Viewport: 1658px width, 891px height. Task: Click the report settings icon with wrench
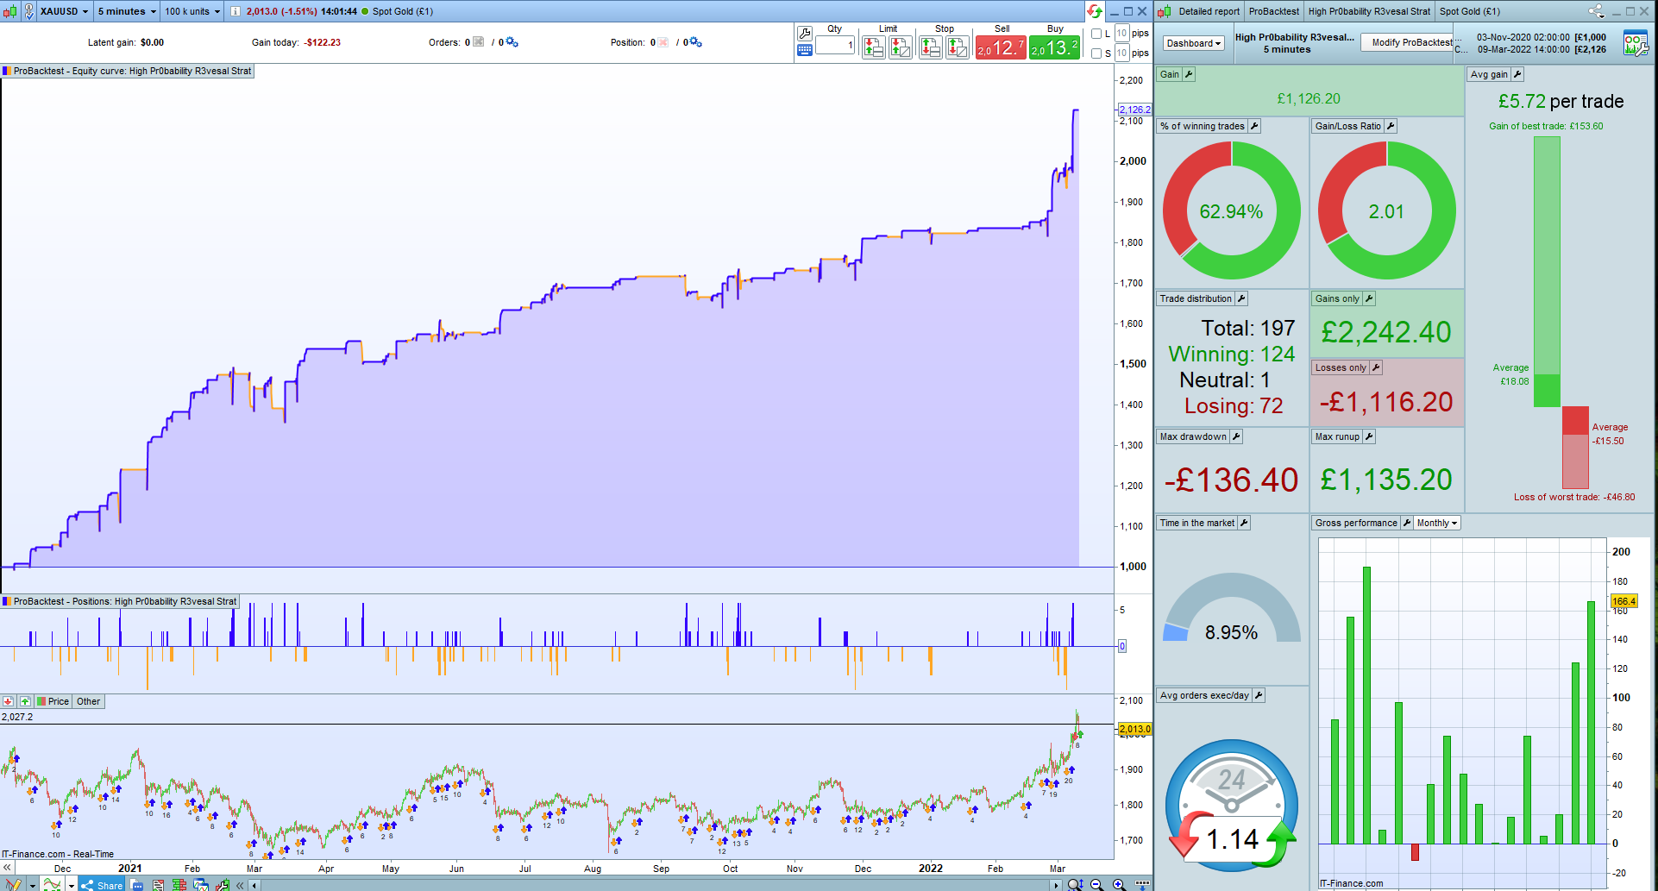pyautogui.click(x=1636, y=43)
